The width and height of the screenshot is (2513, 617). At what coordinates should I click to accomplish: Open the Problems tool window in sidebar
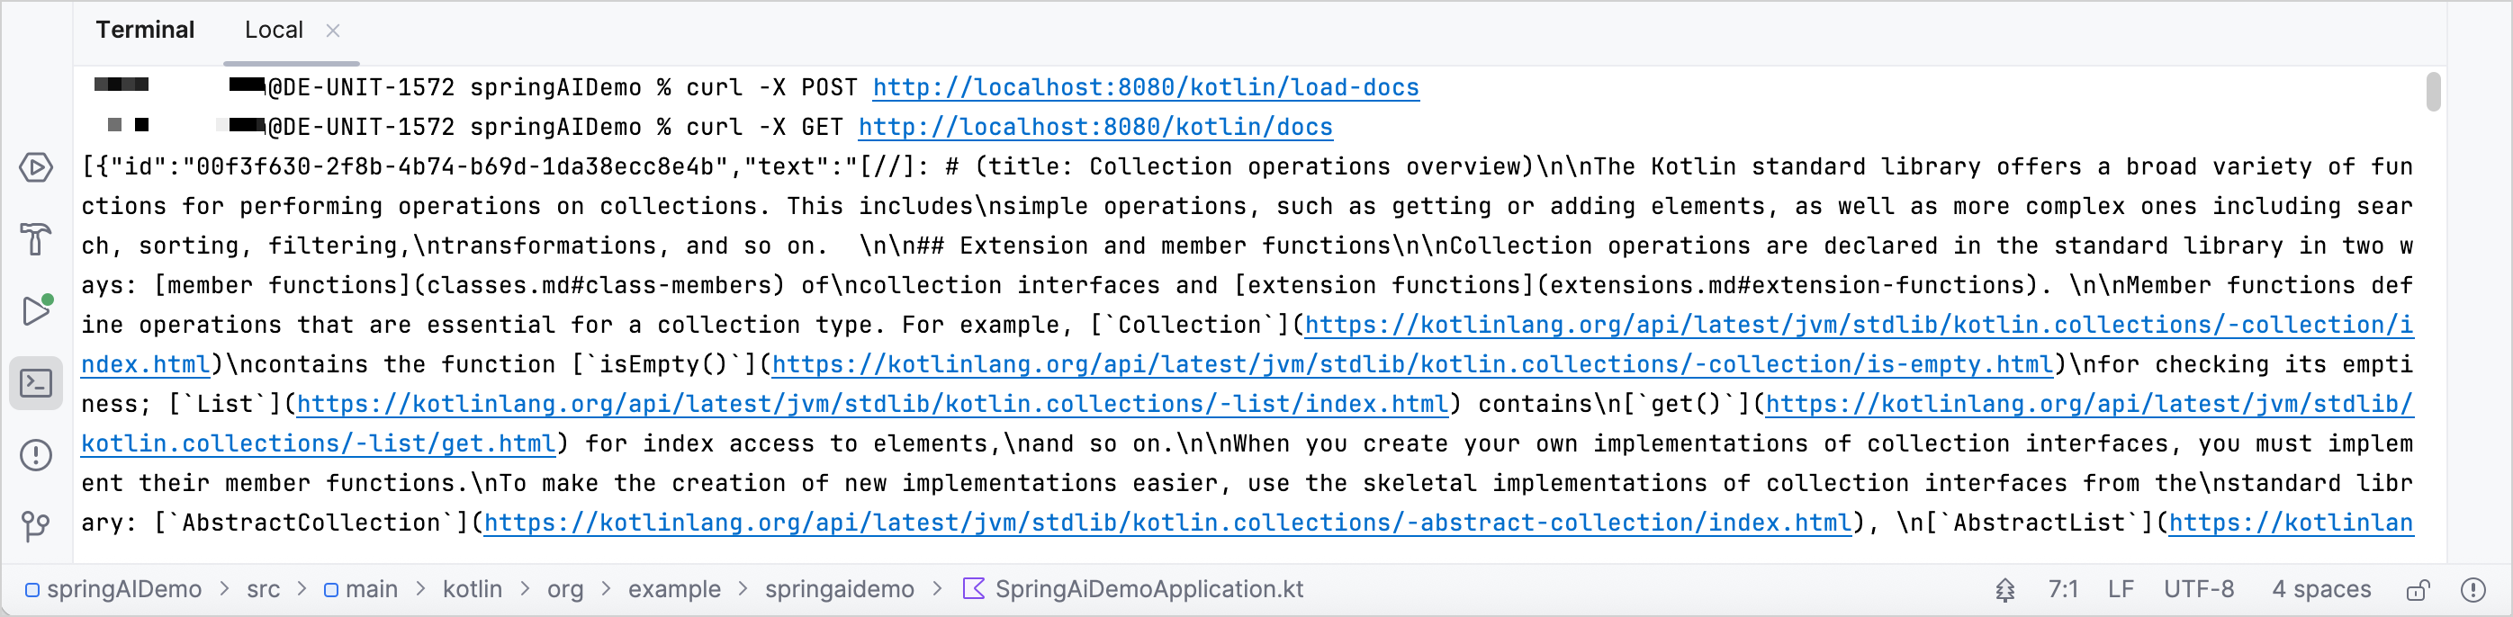pos(36,454)
